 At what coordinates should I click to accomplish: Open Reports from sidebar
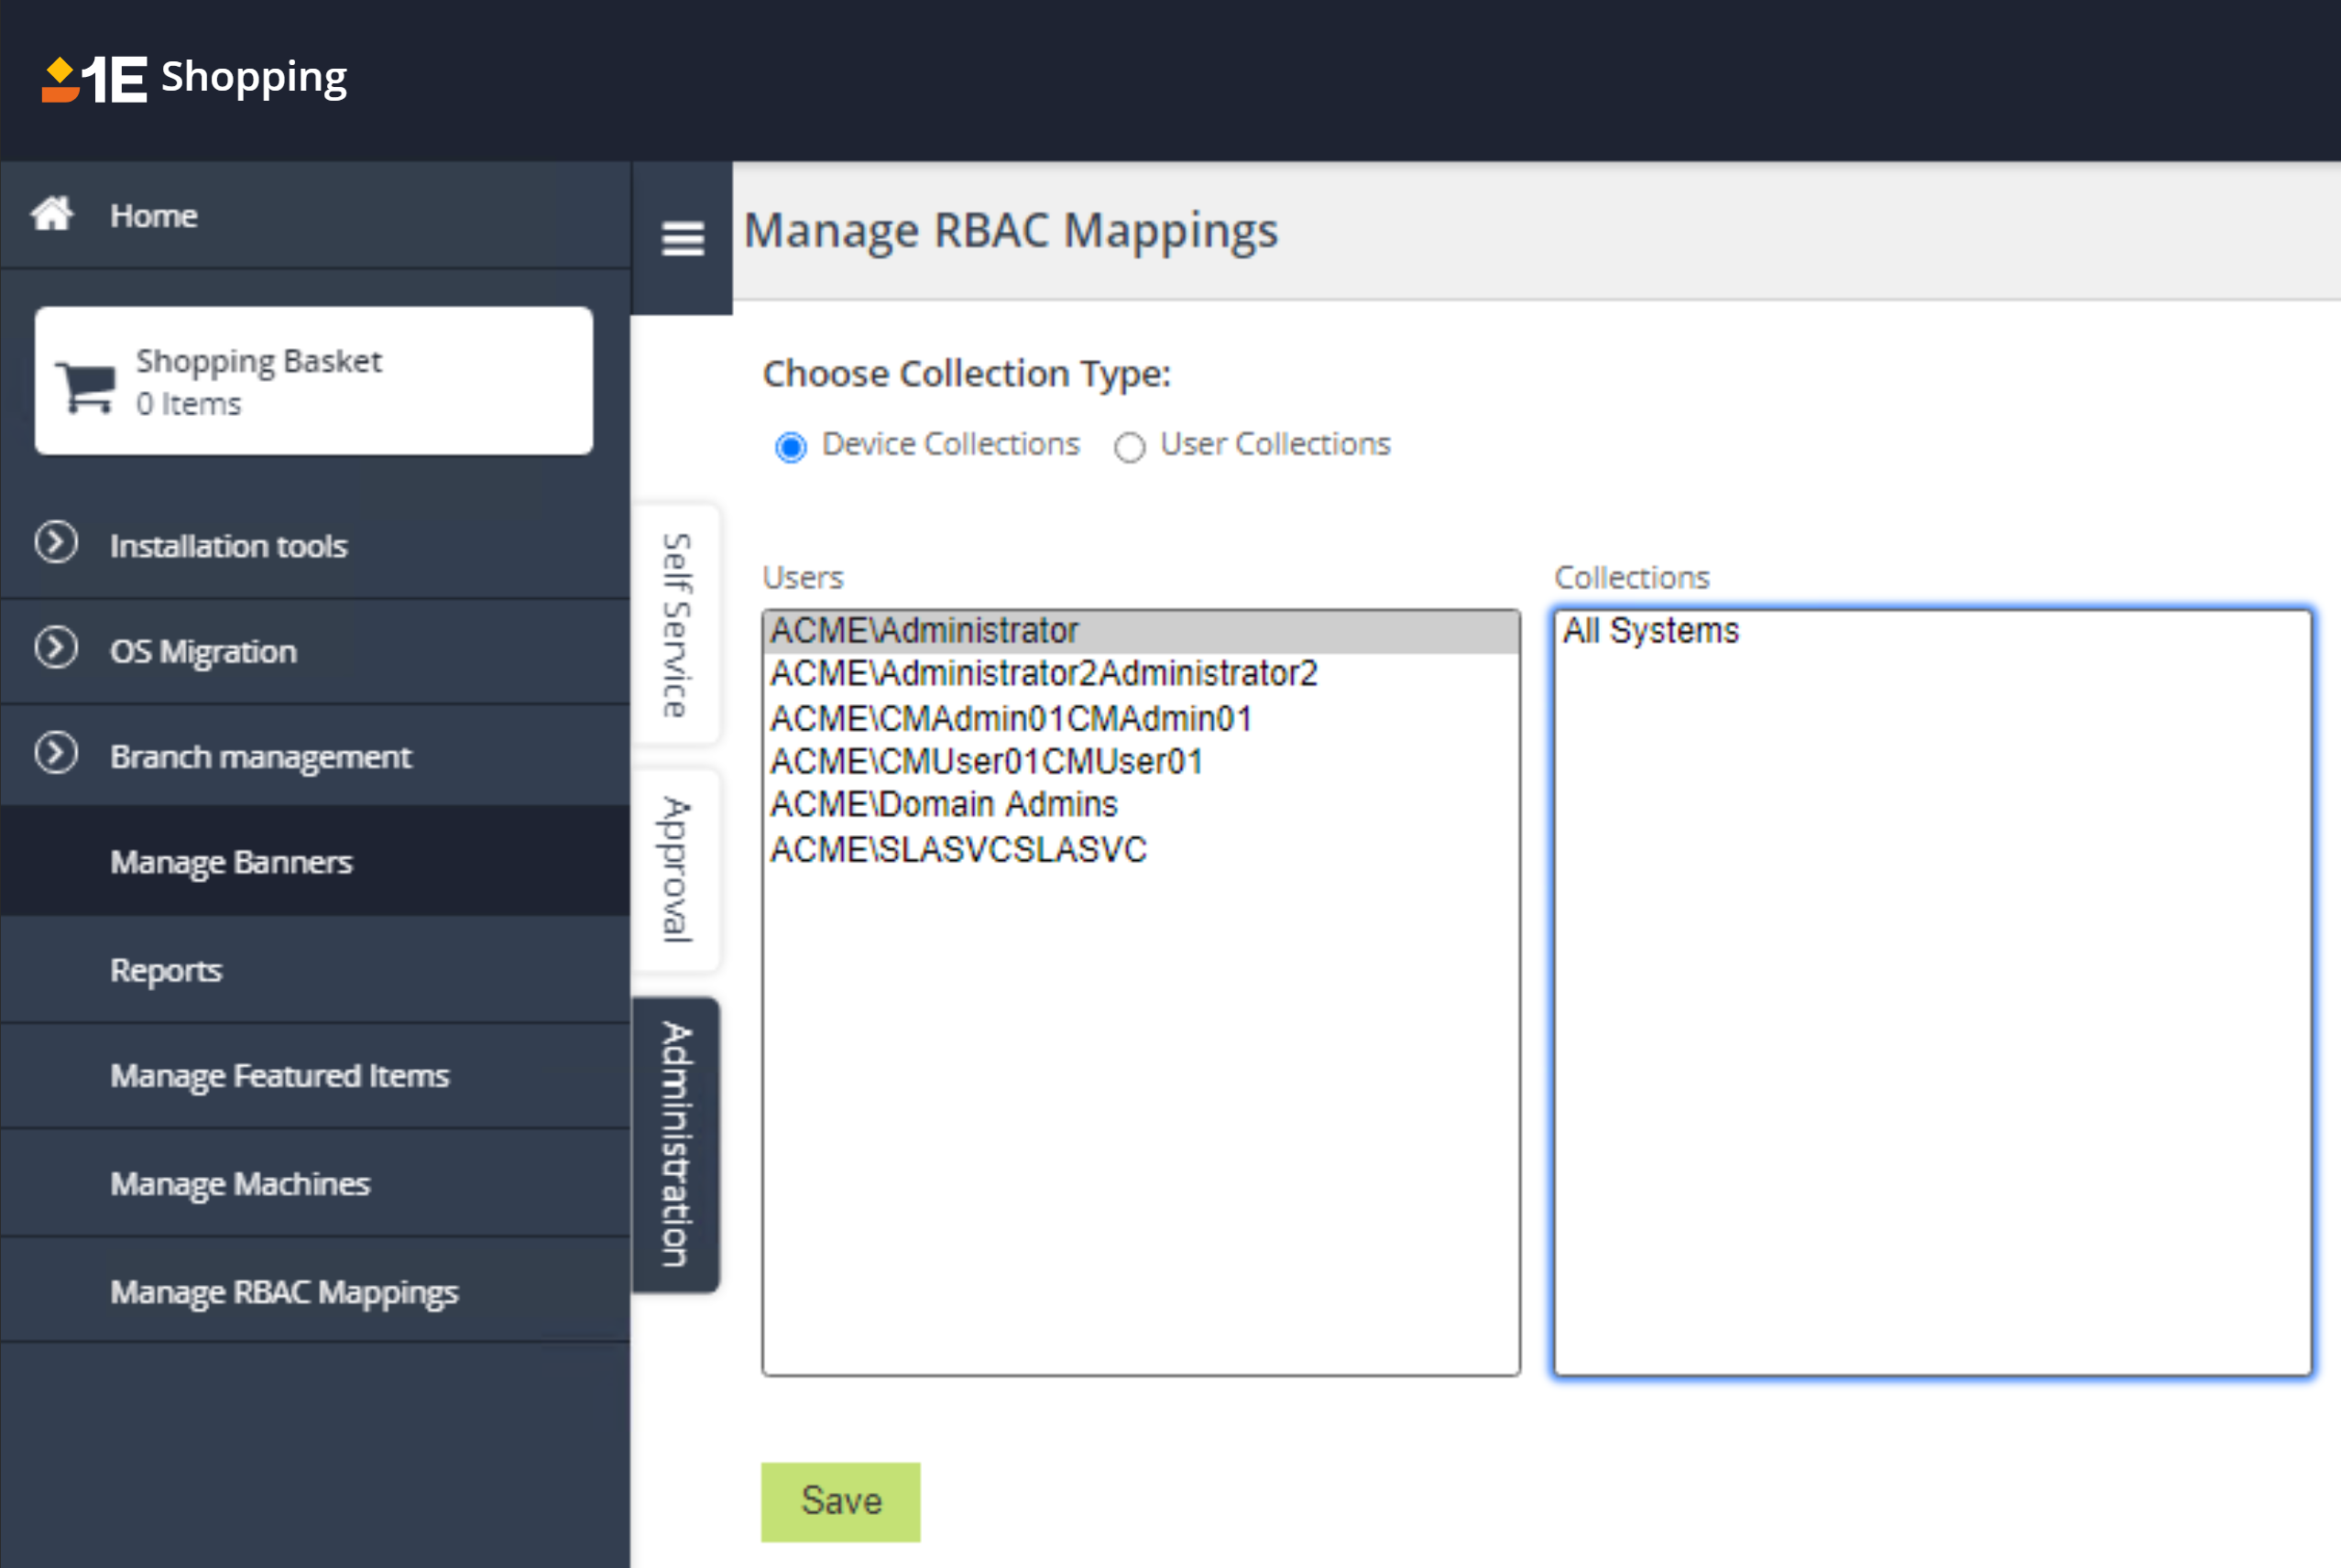166,970
